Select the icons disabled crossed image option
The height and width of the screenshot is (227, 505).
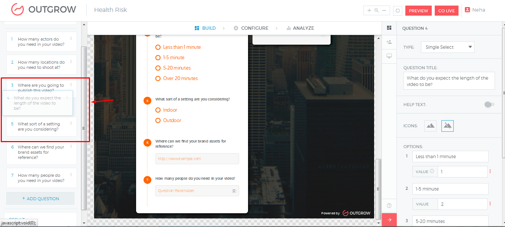click(448, 126)
